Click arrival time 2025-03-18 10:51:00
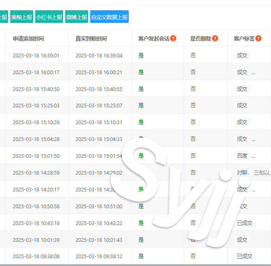The height and width of the screenshot is (266, 271). coord(99,206)
